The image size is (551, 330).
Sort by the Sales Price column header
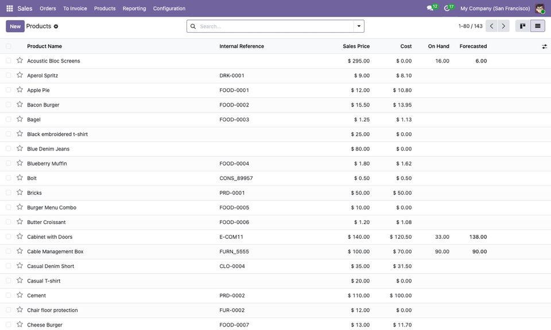(x=356, y=46)
